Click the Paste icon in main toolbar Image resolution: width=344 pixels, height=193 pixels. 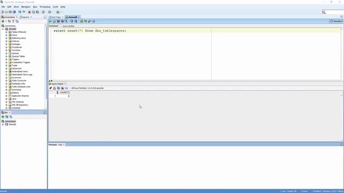click(37, 12)
